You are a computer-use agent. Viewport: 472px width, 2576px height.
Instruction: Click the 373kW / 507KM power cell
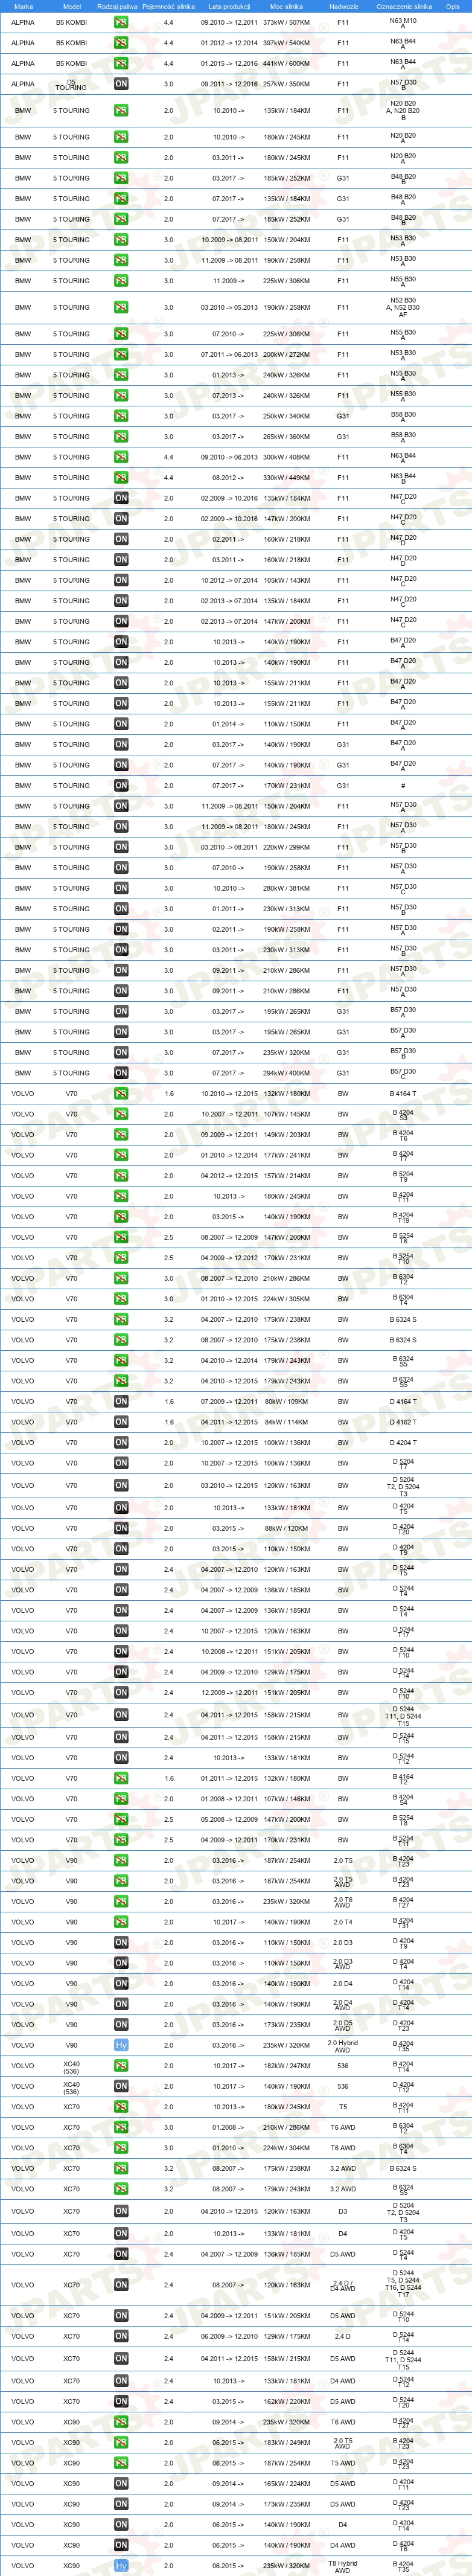(x=287, y=22)
